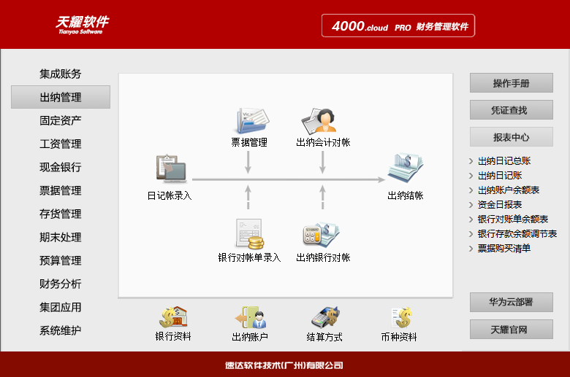The width and height of the screenshot is (570, 377).
Task: Click the 银行对帐单录入 label
Action: pos(249,257)
